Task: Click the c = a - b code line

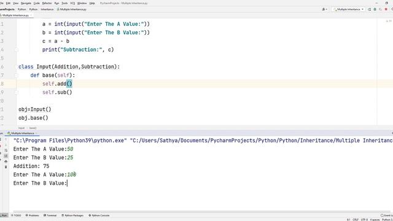Action: point(56,41)
